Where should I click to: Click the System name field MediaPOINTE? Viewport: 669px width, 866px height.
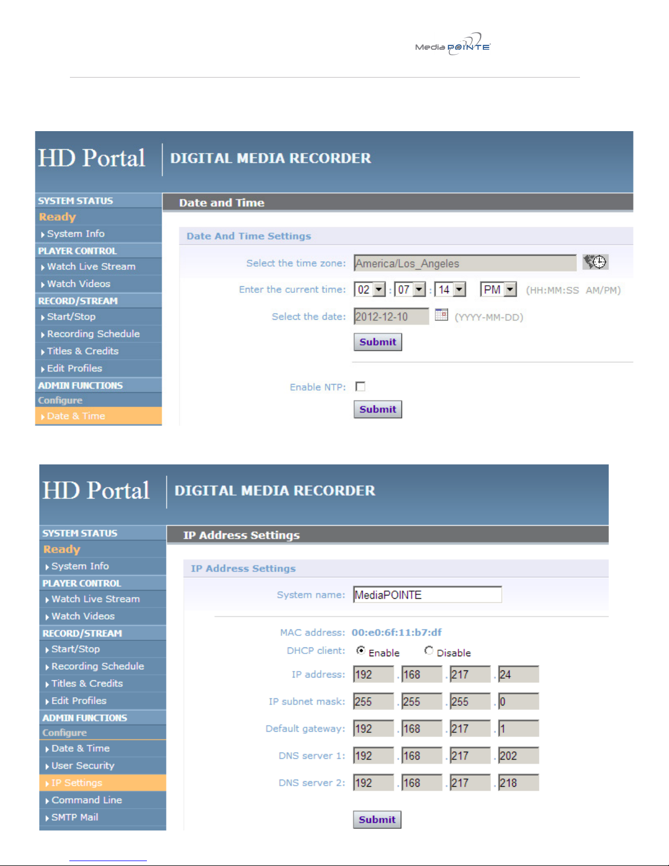pos(428,594)
